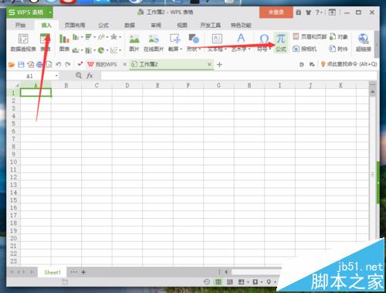Insert a symbol with the Omega icon
The width and height of the screenshot is (386, 293).
(264, 43)
